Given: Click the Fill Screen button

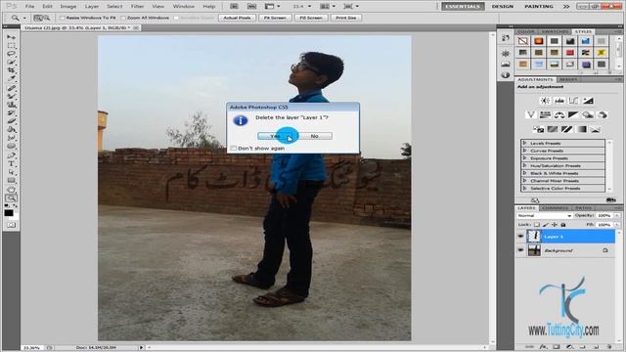Looking at the screenshot, I should (311, 18).
